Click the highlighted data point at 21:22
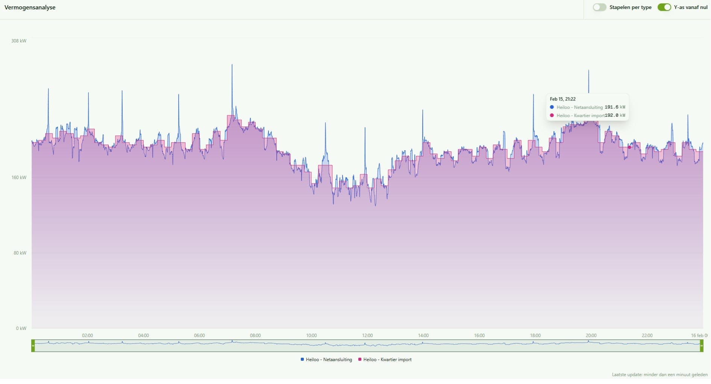 tap(629, 148)
